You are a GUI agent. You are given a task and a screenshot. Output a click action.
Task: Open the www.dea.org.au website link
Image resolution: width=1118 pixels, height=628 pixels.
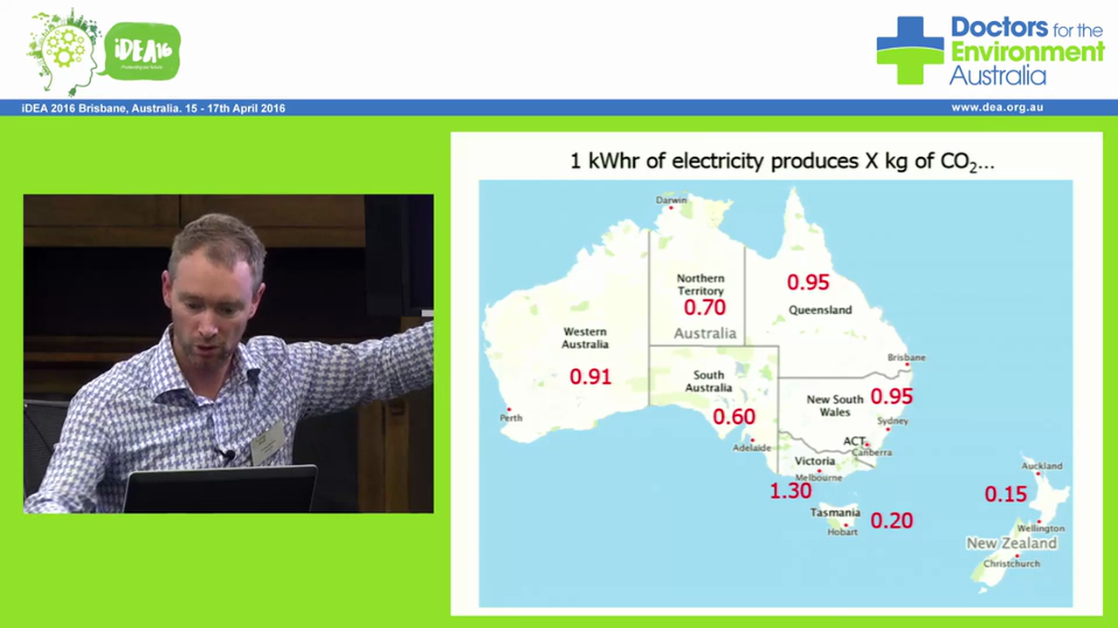coord(997,108)
